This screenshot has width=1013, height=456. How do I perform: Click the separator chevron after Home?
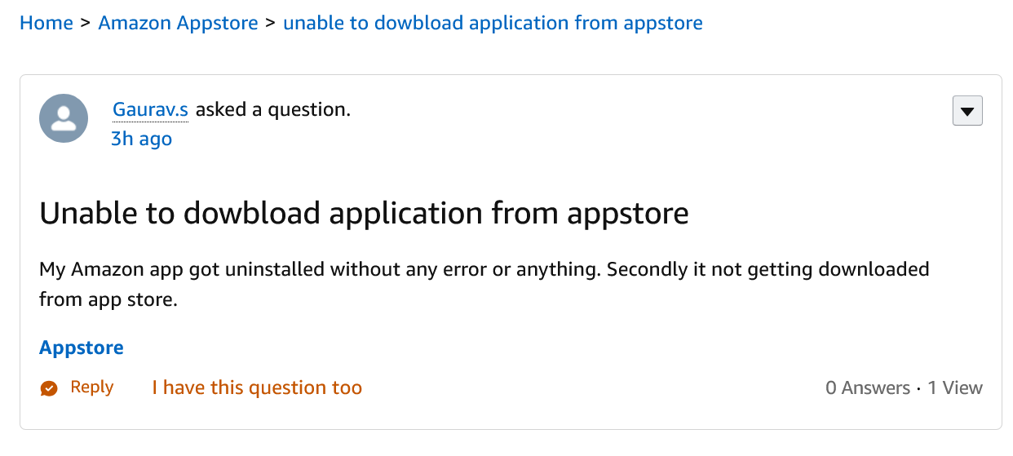(86, 23)
